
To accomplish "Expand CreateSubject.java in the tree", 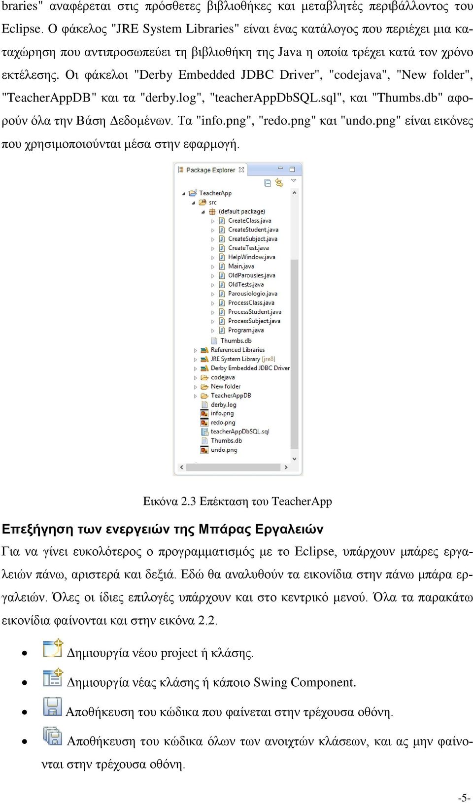I will click(213, 239).
